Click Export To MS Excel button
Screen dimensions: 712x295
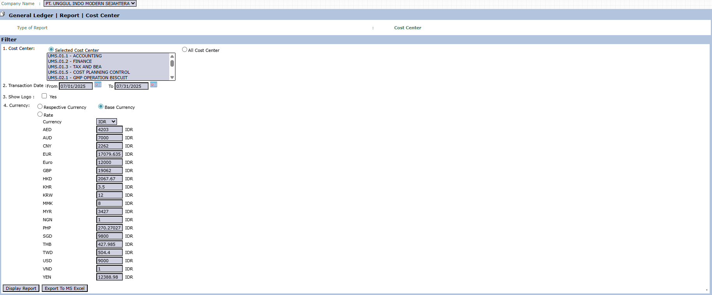click(x=65, y=288)
